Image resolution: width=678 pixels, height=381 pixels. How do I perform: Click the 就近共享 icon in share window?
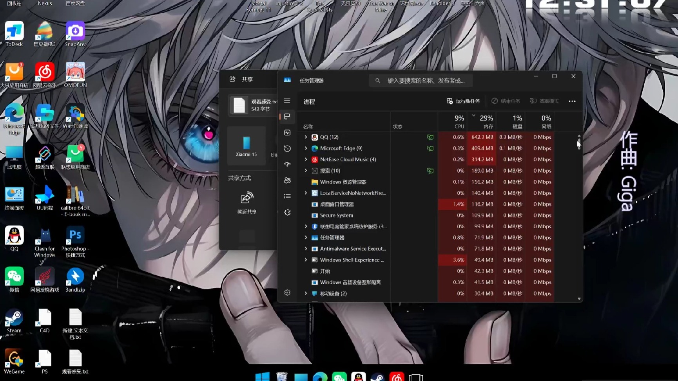[247, 202]
